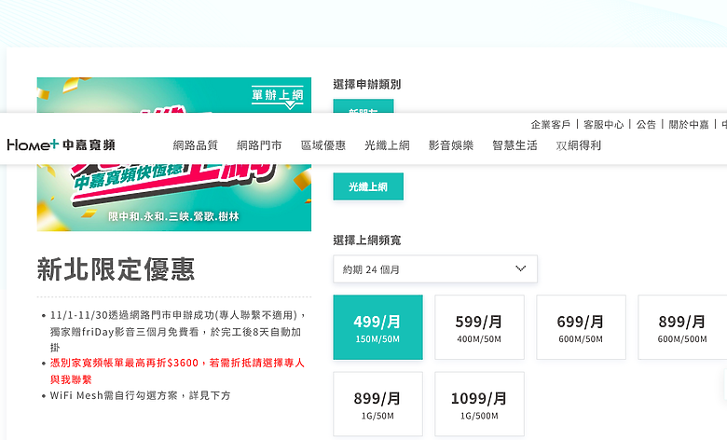Image resolution: width=727 pixels, height=440 pixels.
Task: Go to 區域優惠 in navigation
Action: pos(323,145)
